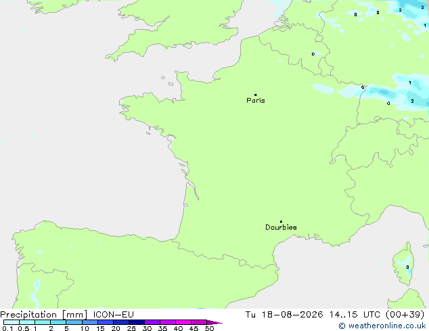Screen dimensions: 429x331
Task: Click the Precipitation [mm] title text
Action: tap(44, 315)
